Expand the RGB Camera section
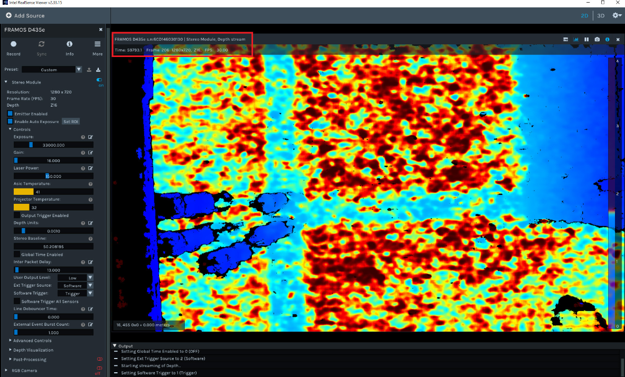 [x=6, y=370]
